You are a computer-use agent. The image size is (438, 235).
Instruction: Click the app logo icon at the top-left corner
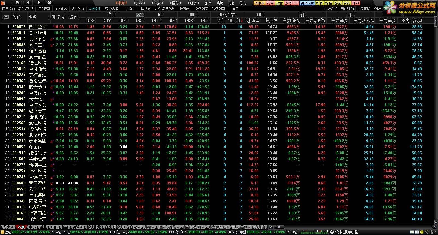pyautogui.click(x=4, y=3)
